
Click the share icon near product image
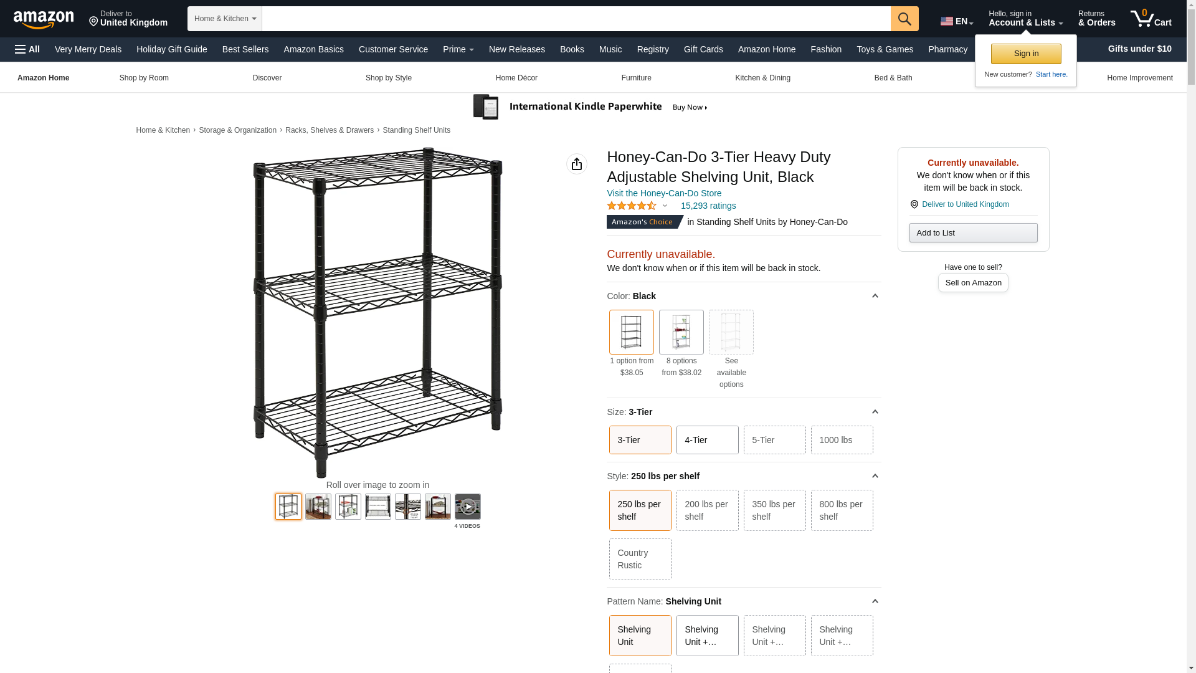tap(576, 164)
